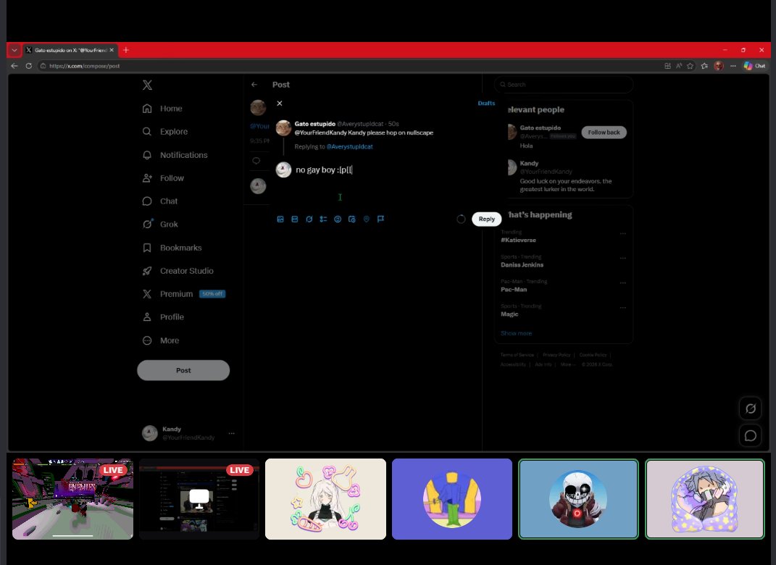This screenshot has height=565, width=776.
Task: Tag a location in reply
Action: [x=366, y=219]
